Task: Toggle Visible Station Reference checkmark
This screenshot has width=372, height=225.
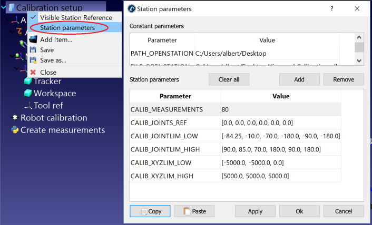Action: point(34,17)
